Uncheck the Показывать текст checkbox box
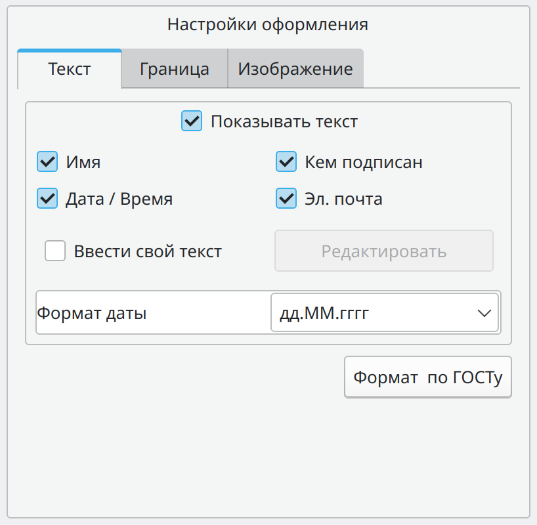The height and width of the screenshot is (525, 537). (192, 121)
